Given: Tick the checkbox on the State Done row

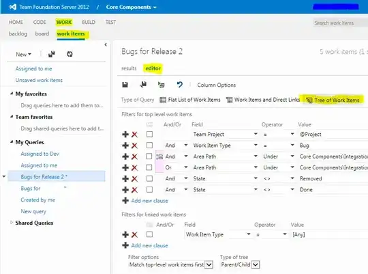Looking at the screenshot, I should pyautogui.click(x=149, y=189).
